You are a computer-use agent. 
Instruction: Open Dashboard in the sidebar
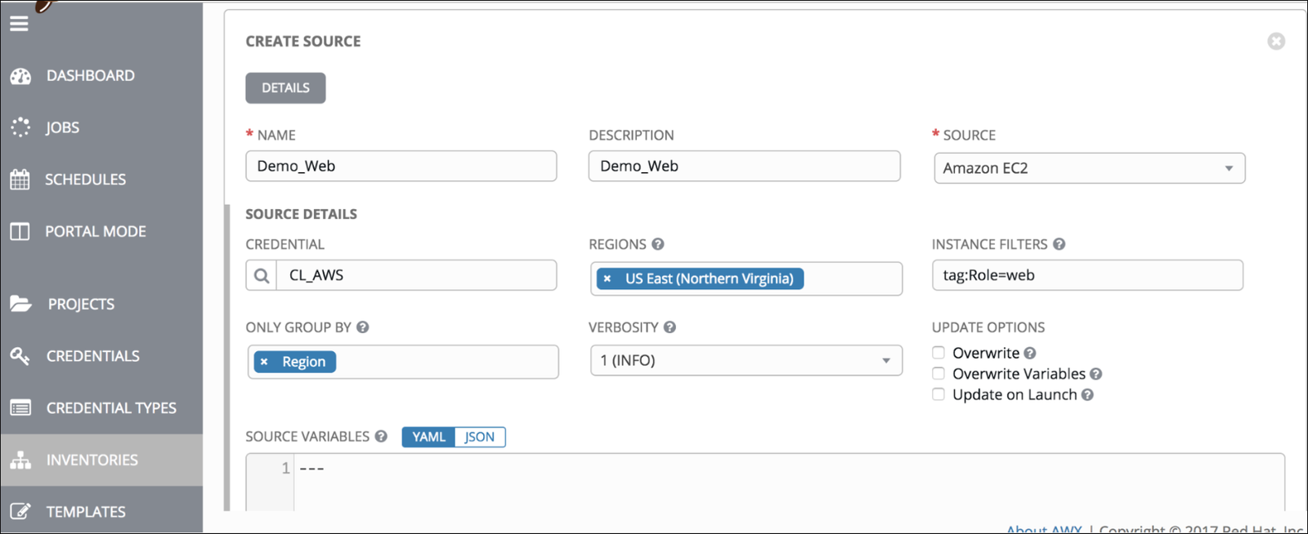(x=101, y=76)
